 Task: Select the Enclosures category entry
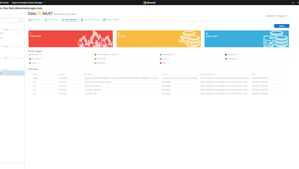pos(35,54)
